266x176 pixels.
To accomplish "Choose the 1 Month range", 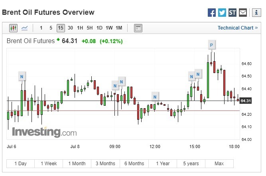I will pos(77,164).
